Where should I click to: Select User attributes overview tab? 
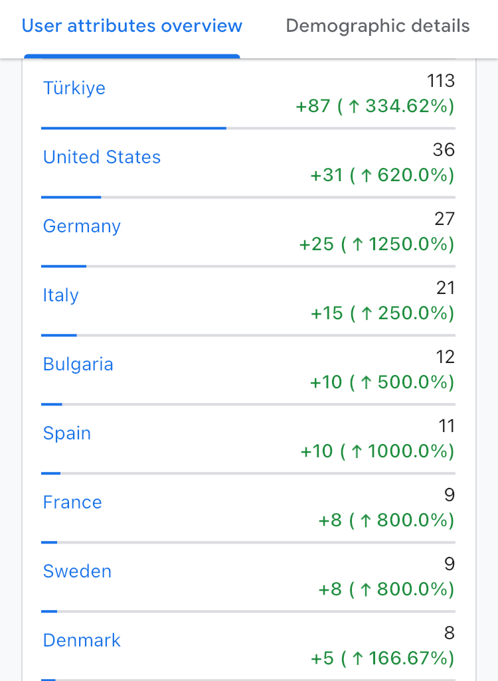(132, 26)
